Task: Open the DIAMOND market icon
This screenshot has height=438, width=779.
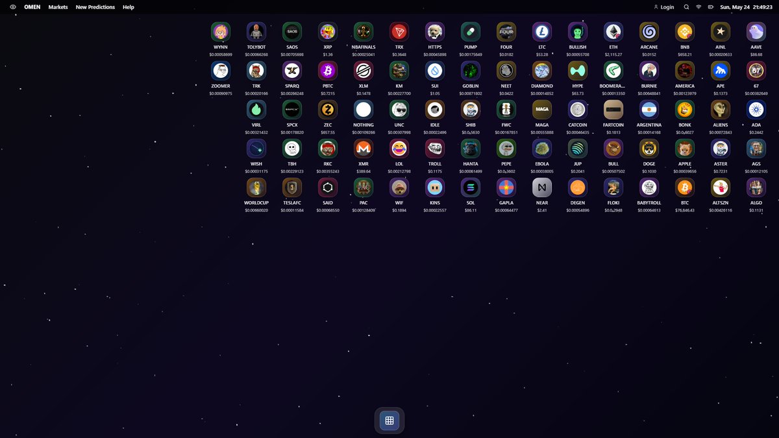Action: [x=542, y=70]
